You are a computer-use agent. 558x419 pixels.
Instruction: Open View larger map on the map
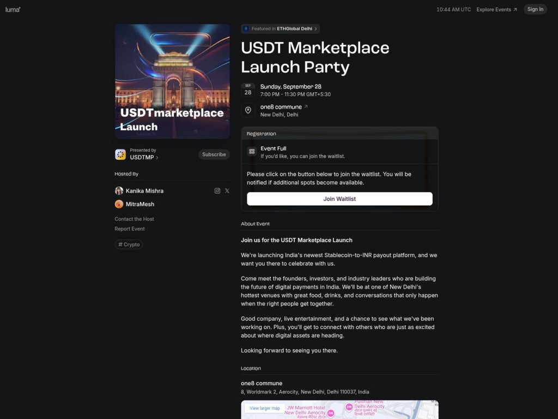[264, 408]
